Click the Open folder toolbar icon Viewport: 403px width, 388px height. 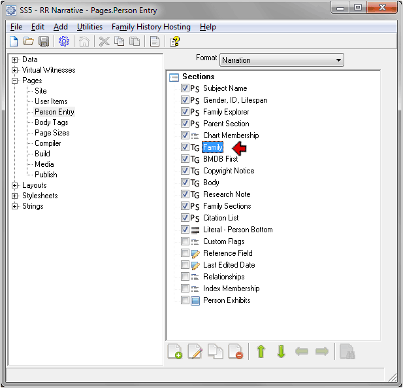pos(28,41)
